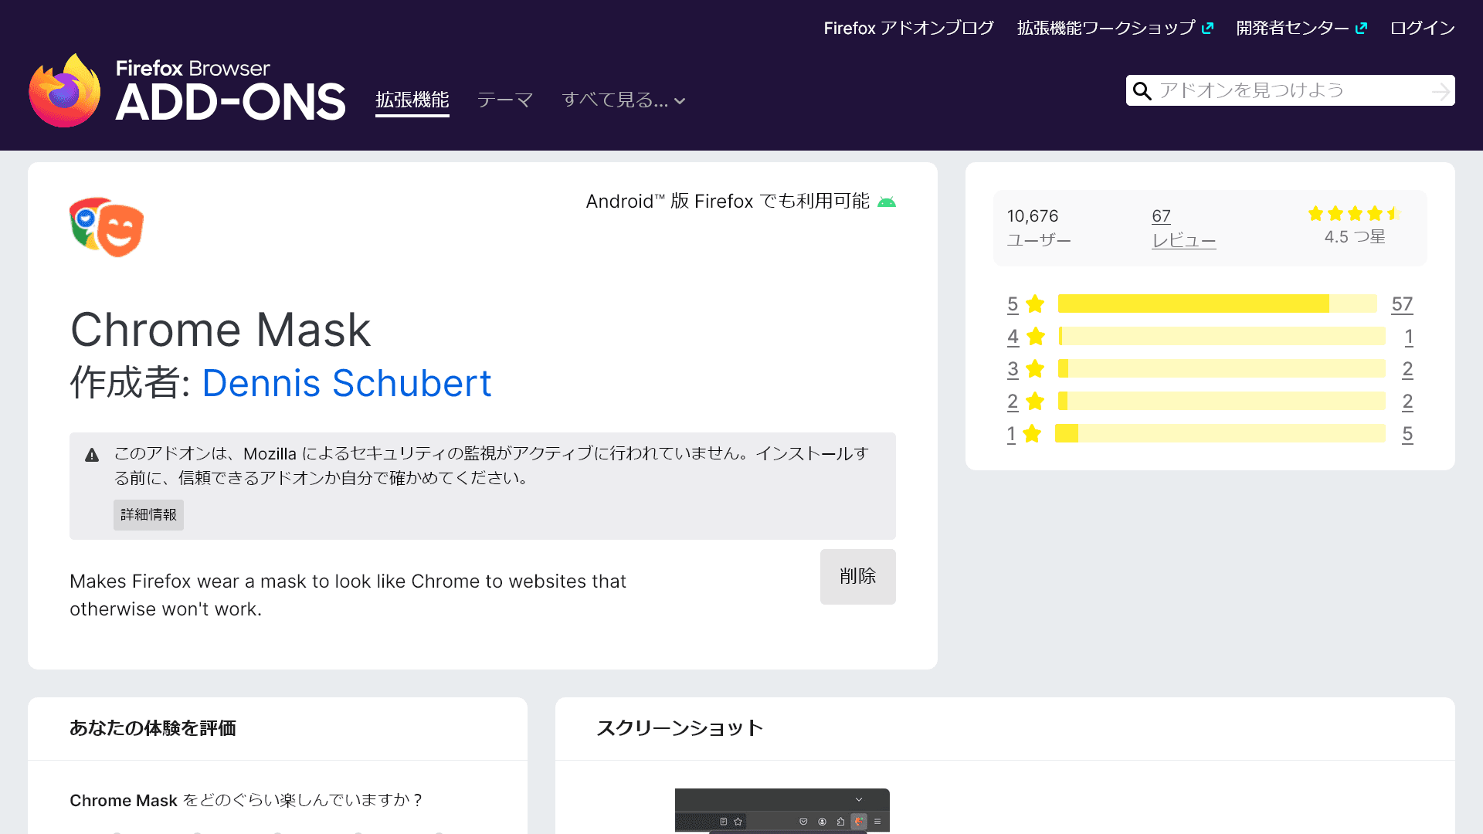Image resolution: width=1483 pixels, height=834 pixels.
Task: Click the 10,676 ユーザー count text
Action: point(1039,228)
